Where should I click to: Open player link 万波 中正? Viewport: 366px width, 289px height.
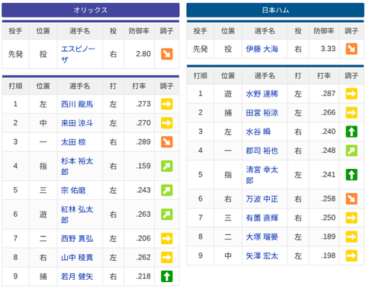pyautogui.click(x=262, y=198)
